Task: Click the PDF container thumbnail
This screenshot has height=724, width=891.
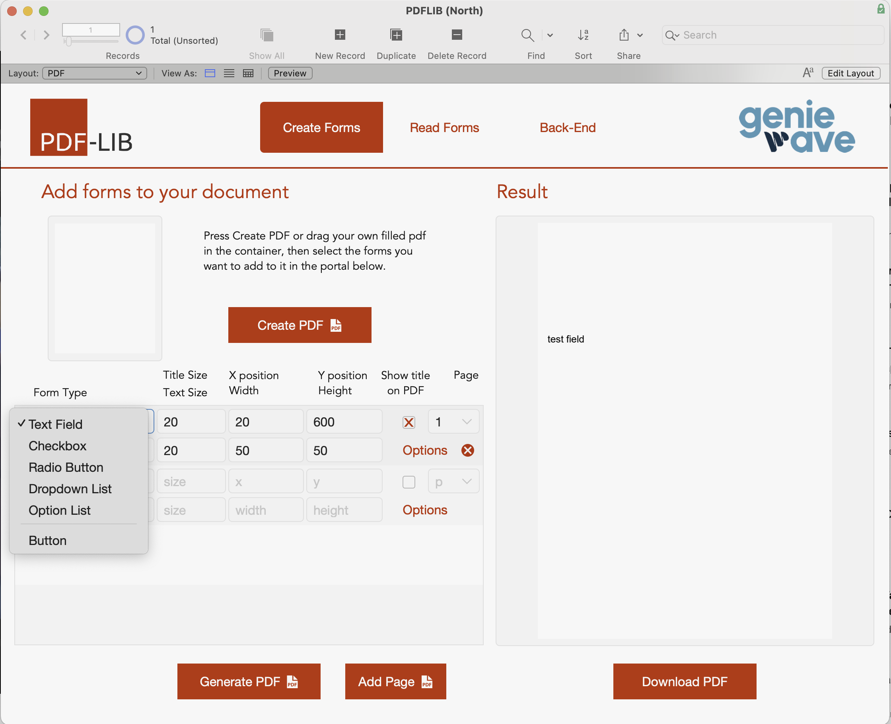Action: pyautogui.click(x=105, y=288)
